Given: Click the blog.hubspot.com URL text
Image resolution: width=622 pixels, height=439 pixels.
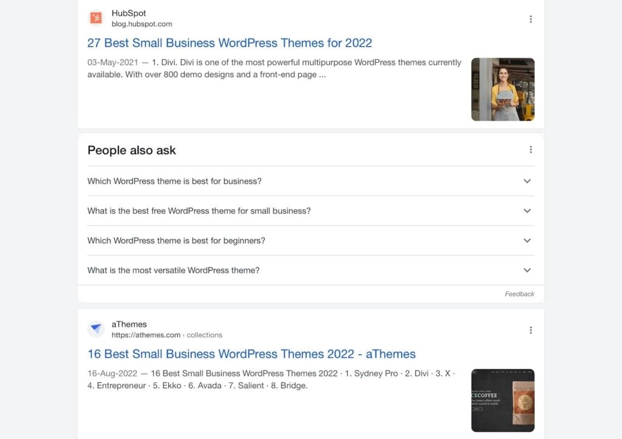Looking at the screenshot, I should click(142, 24).
